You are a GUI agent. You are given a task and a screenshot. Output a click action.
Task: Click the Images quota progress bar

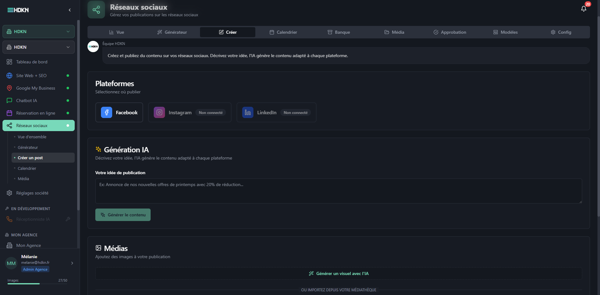point(37,284)
